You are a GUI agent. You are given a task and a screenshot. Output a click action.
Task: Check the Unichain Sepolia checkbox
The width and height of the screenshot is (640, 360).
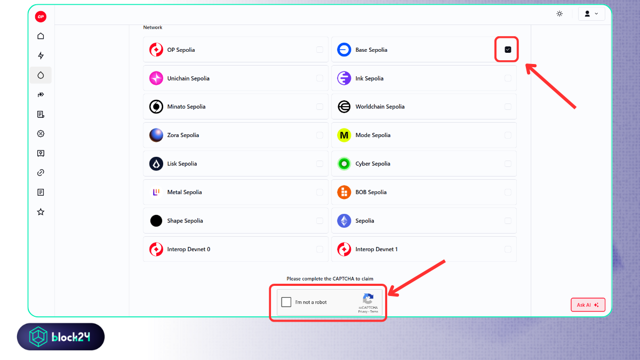point(319,78)
